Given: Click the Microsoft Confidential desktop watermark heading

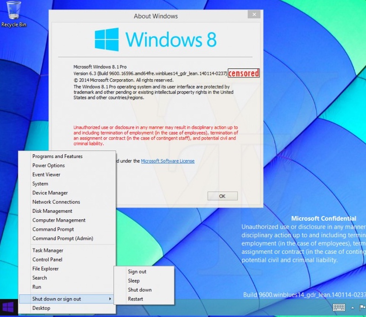Looking at the screenshot, I should click(324, 218).
